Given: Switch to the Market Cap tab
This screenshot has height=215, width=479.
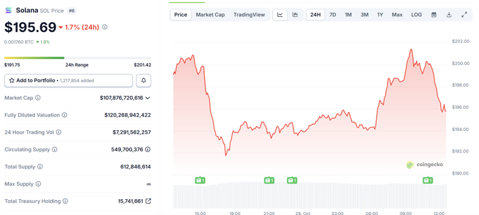Looking at the screenshot, I should (210, 15).
